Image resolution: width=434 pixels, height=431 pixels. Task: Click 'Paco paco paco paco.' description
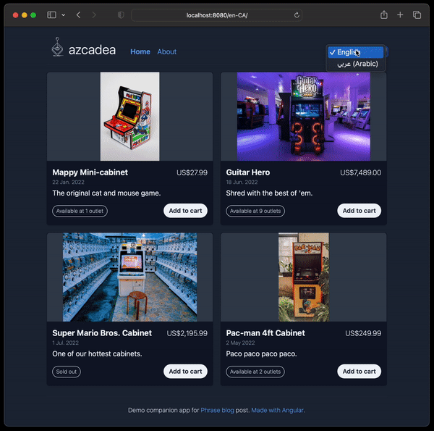pos(261,353)
